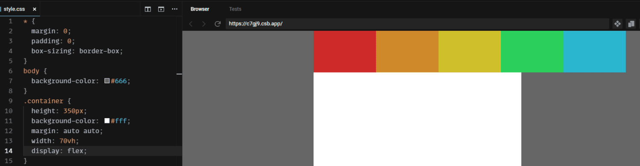The image size is (640, 166).
Task: Click the 'width: 70vh;' line
Action: point(55,141)
